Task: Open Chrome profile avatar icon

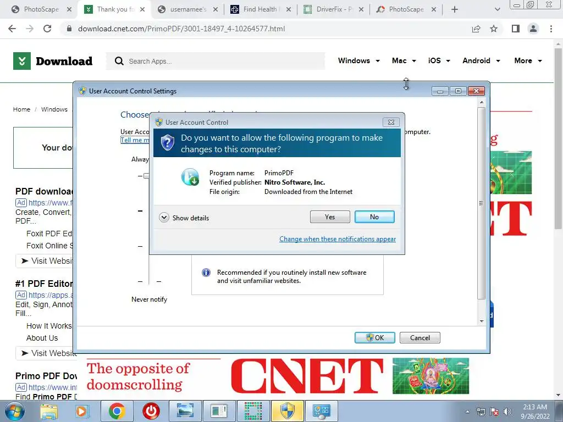Action: click(x=533, y=29)
